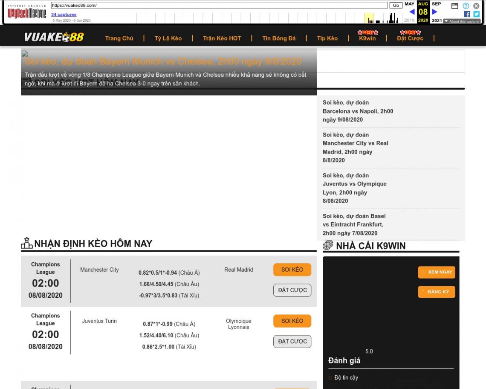Select the SEP month in capture navigation
486x389 pixels.
[437, 4]
